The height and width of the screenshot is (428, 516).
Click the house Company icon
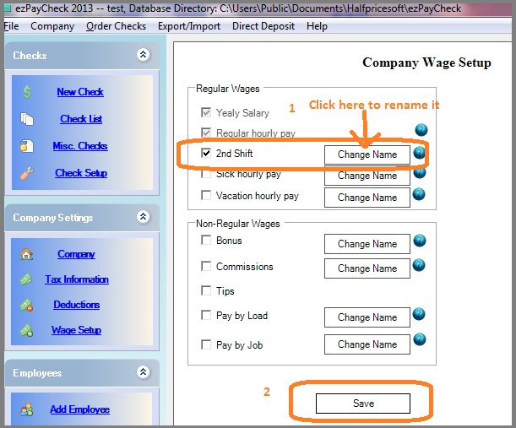[26, 254]
